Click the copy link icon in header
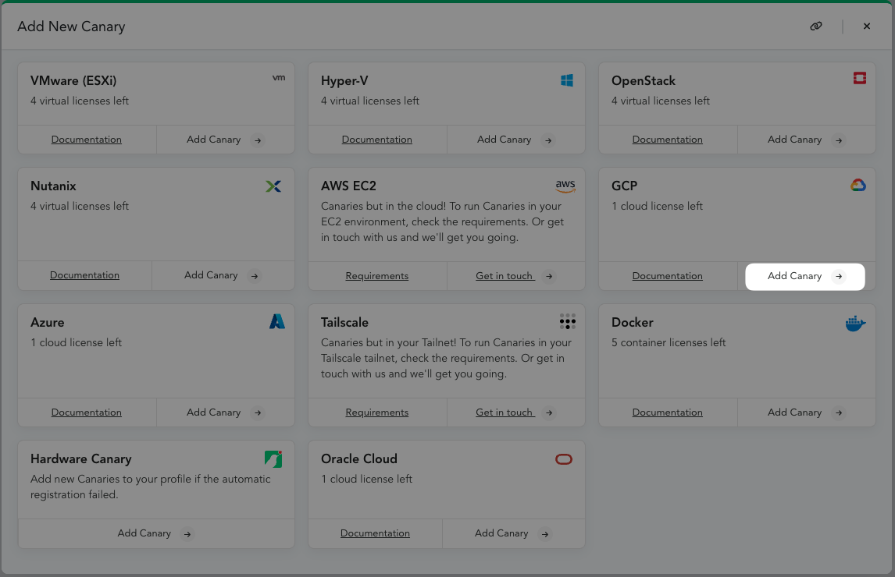Screen dimensions: 895x577 (816, 27)
